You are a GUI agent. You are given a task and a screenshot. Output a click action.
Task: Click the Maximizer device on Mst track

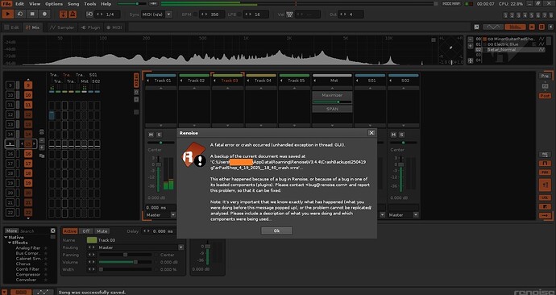332,95
